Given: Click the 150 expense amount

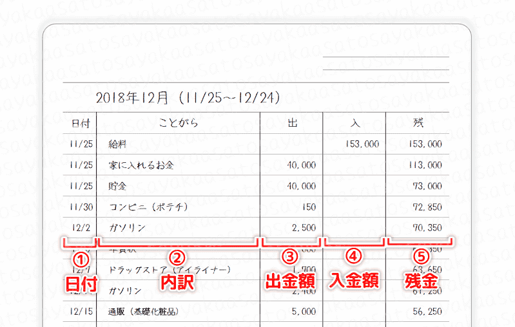Looking at the screenshot, I should pyautogui.click(x=309, y=207).
